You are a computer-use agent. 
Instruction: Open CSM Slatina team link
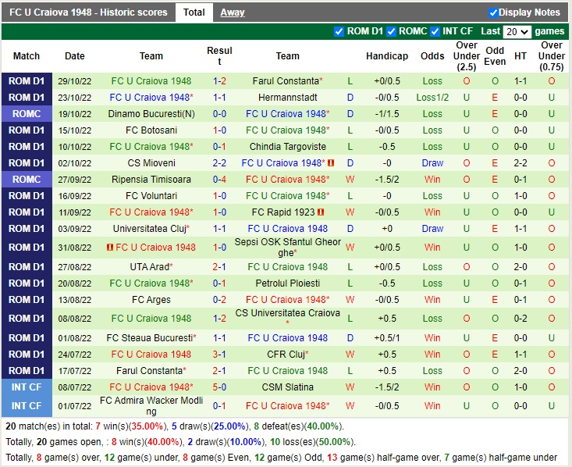pyautogui.click(x=287, y=387)
